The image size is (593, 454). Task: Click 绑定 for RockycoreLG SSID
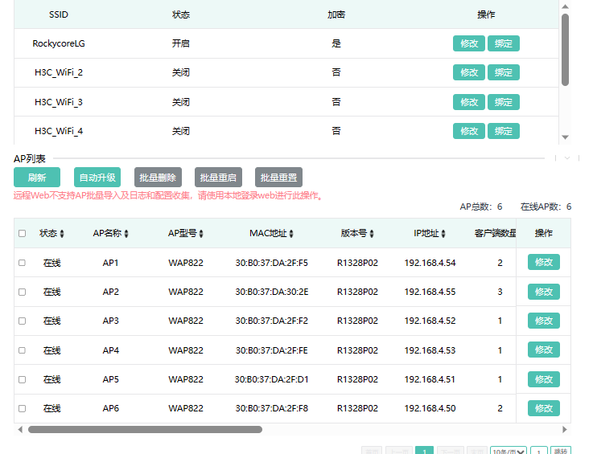pos(504,43)
